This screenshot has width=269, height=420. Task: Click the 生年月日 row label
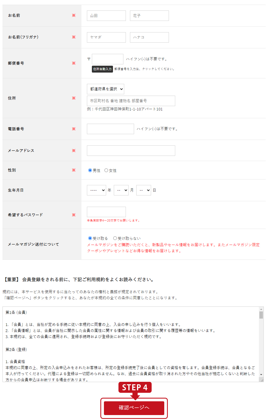pyautogui.click(x=16, y=190)
